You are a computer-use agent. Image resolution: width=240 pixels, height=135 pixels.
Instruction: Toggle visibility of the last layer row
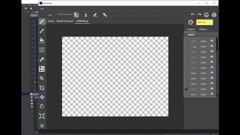pyautogui.click(x=211, y=94)
